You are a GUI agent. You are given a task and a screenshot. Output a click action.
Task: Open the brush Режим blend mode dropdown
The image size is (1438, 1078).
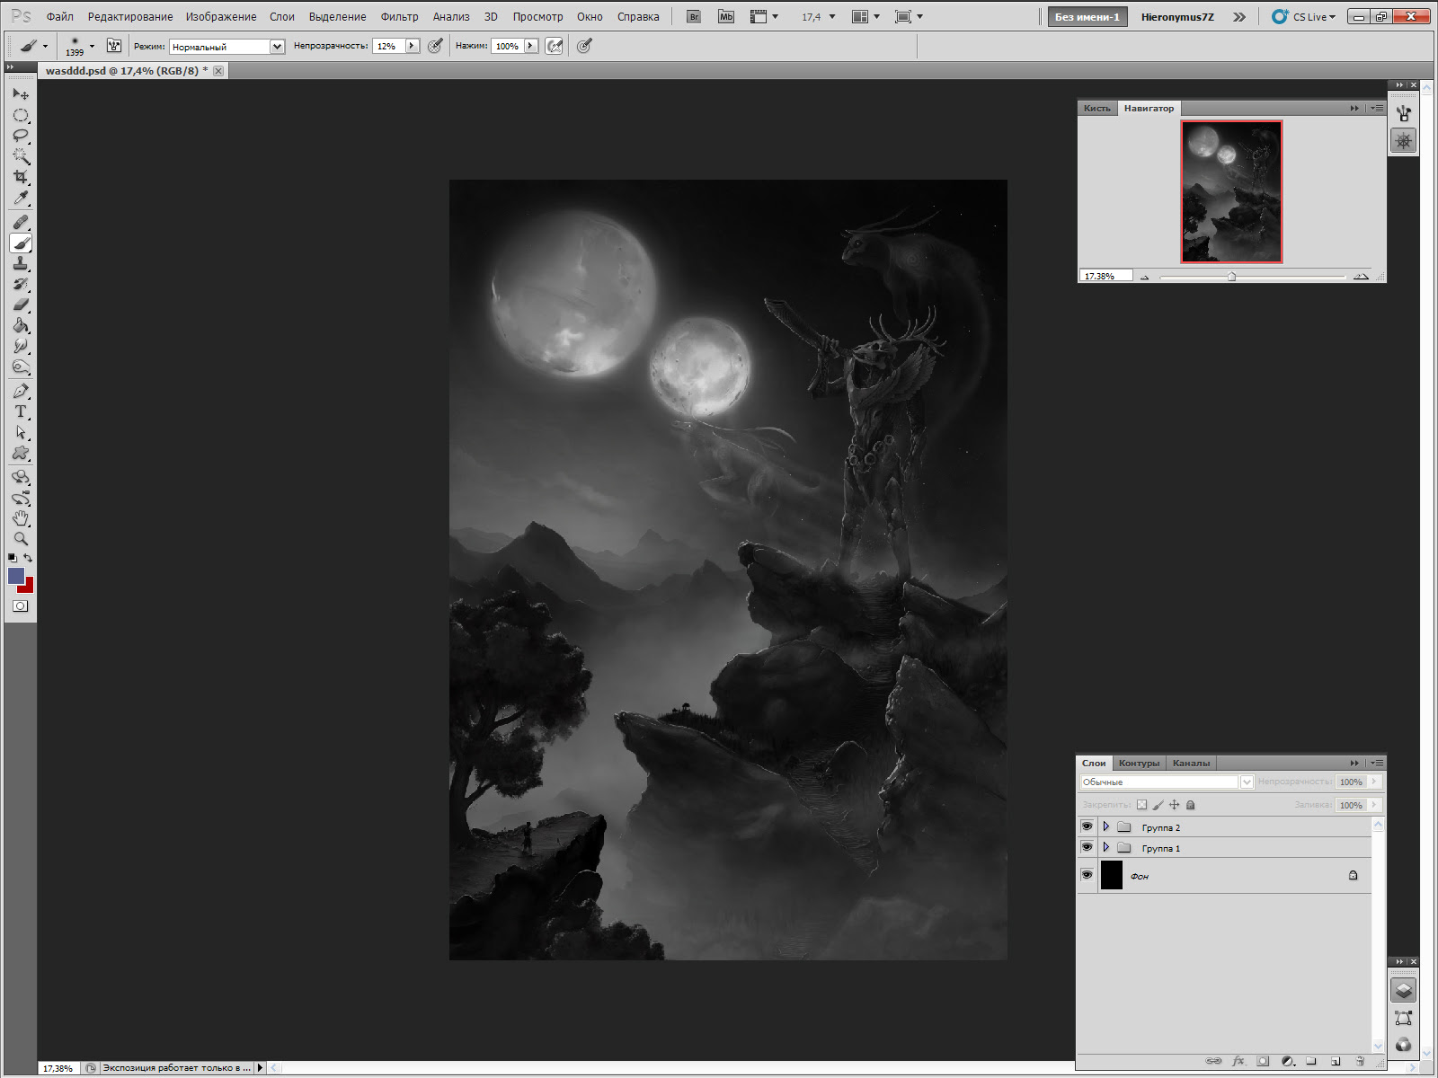pyautogui.click(x=226, y=47)
